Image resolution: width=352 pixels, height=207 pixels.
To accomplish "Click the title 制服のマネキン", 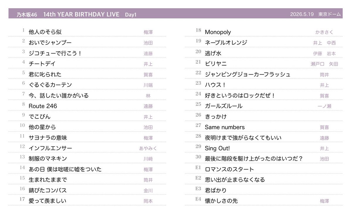I will pos(48,159).
